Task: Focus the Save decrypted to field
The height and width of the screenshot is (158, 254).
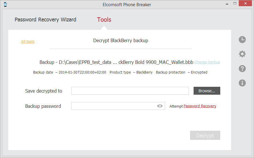Action: (130, 91)
